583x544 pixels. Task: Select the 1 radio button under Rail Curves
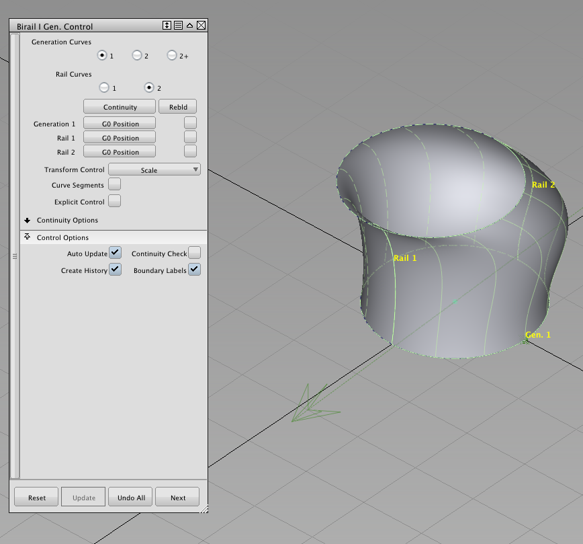point(104,87)
